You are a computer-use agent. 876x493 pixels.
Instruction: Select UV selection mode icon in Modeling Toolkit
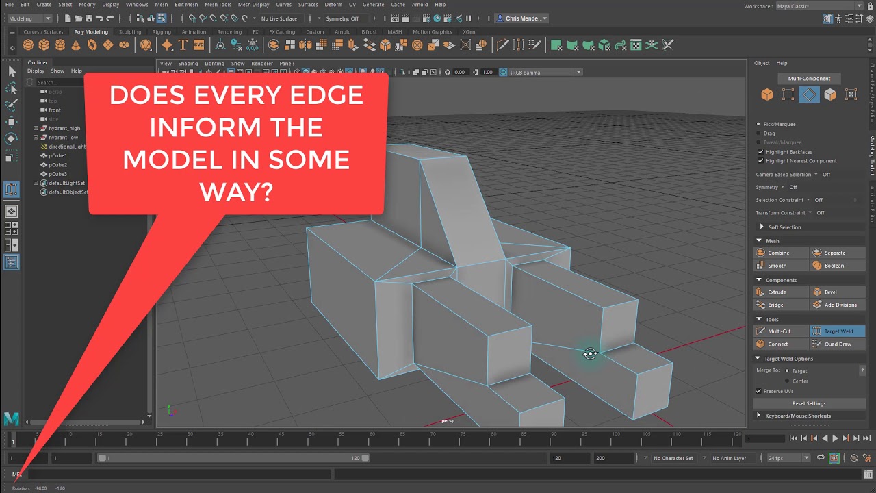(851, 94)
